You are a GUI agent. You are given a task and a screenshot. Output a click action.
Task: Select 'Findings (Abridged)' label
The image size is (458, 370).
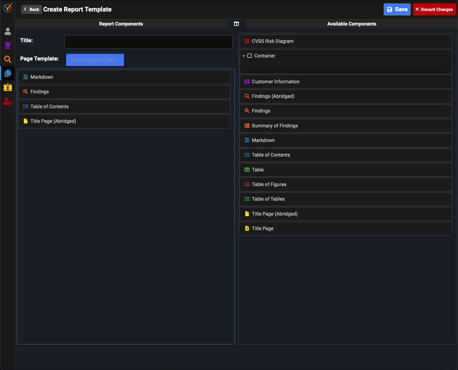tap(273, 96)
